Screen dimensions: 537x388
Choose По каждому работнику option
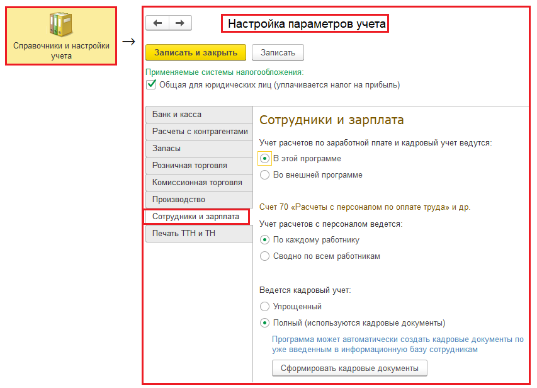coord(264,239)
